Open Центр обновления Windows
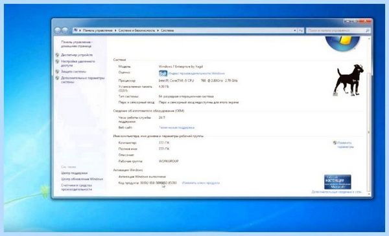The image size is (389, 236). click(82, 179)
